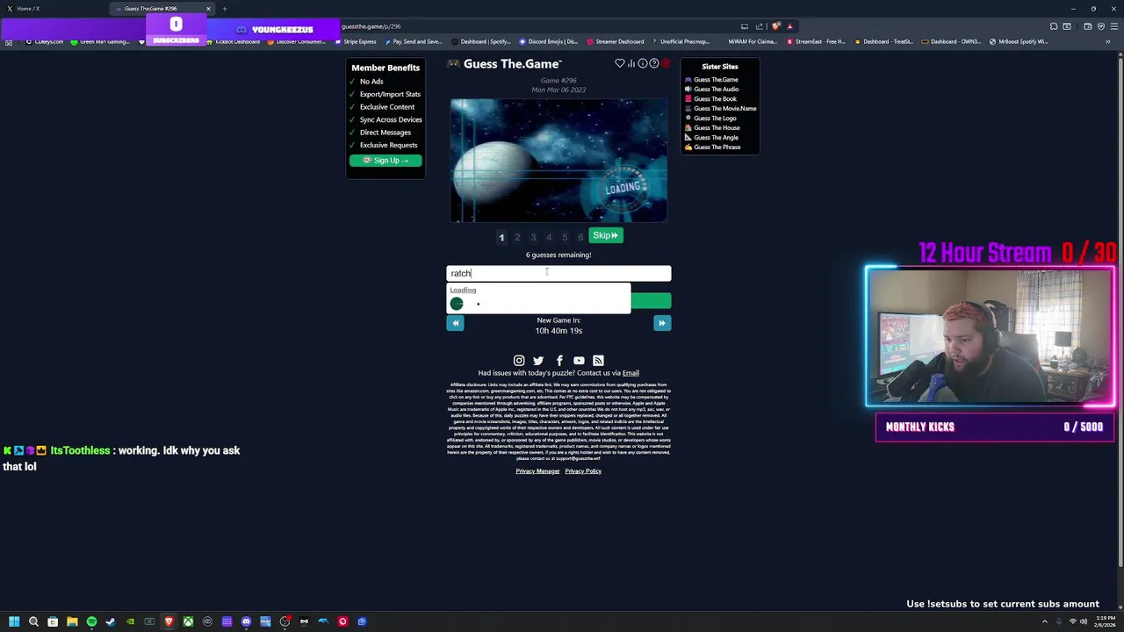This screenshot has width=1124, height=632.
Task: Click the Brave Shields icon in address bar
Action: 776,26
